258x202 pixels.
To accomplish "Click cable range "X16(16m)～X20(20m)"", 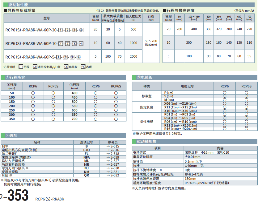I will coord(180,111).
